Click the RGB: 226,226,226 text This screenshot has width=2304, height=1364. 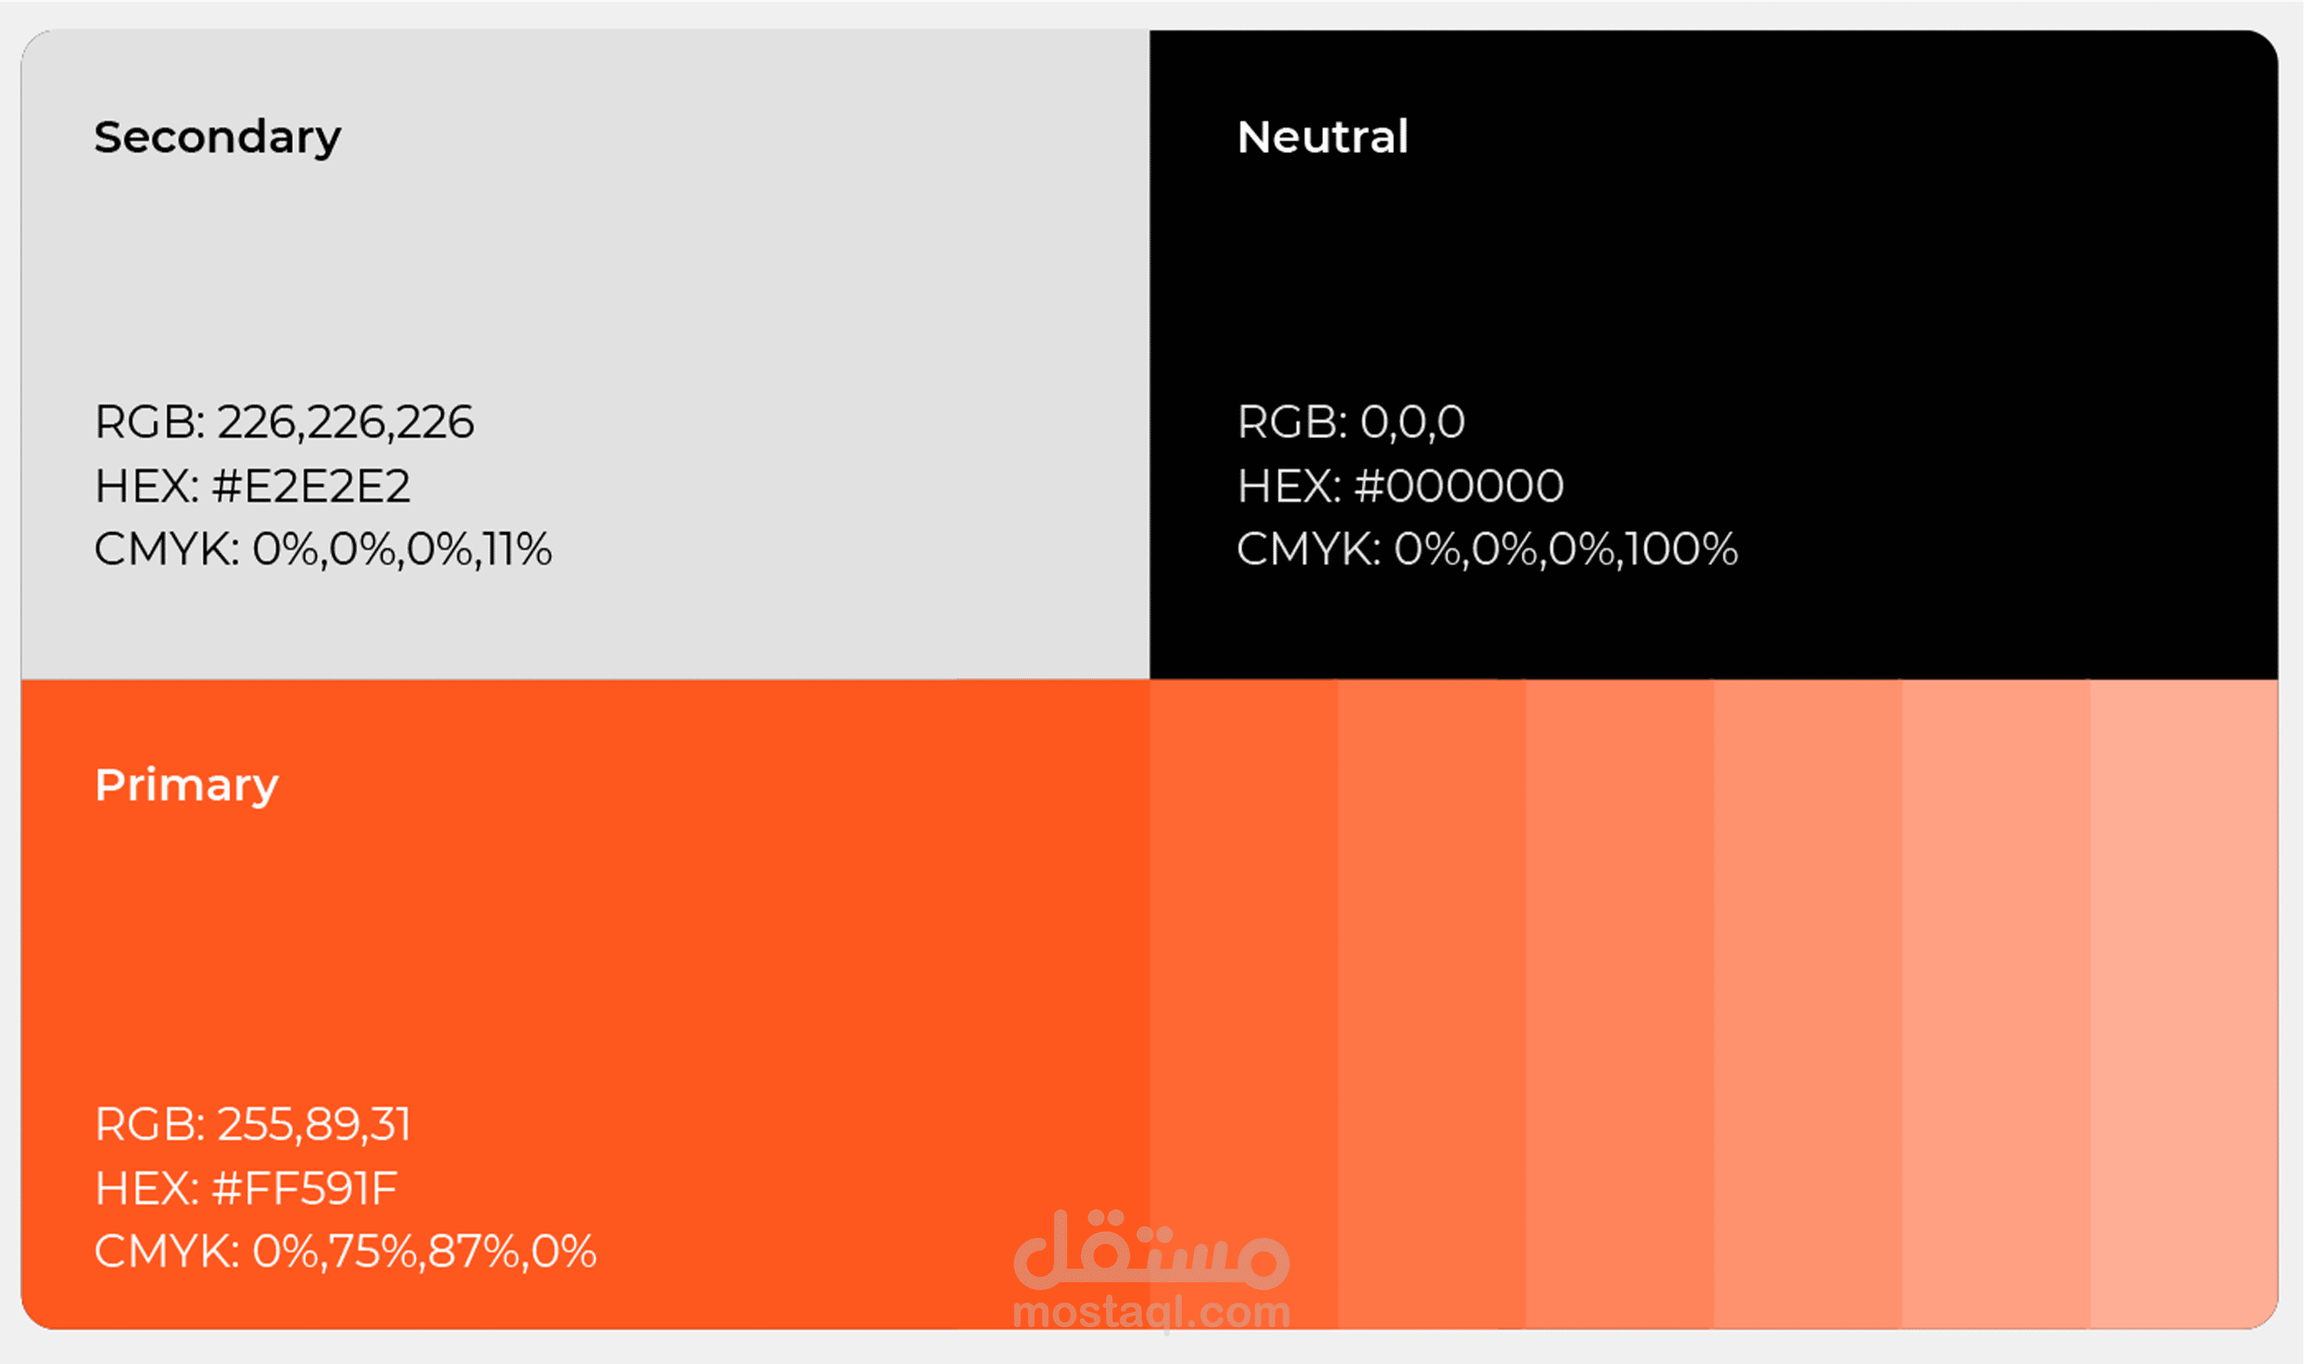pos(284,423)
